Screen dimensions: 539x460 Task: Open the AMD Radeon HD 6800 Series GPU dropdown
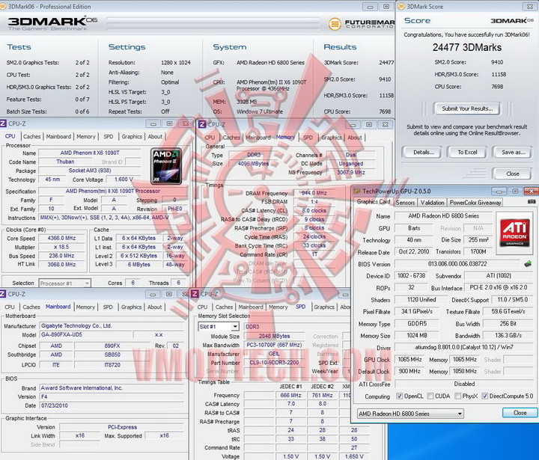pos(410,414)
